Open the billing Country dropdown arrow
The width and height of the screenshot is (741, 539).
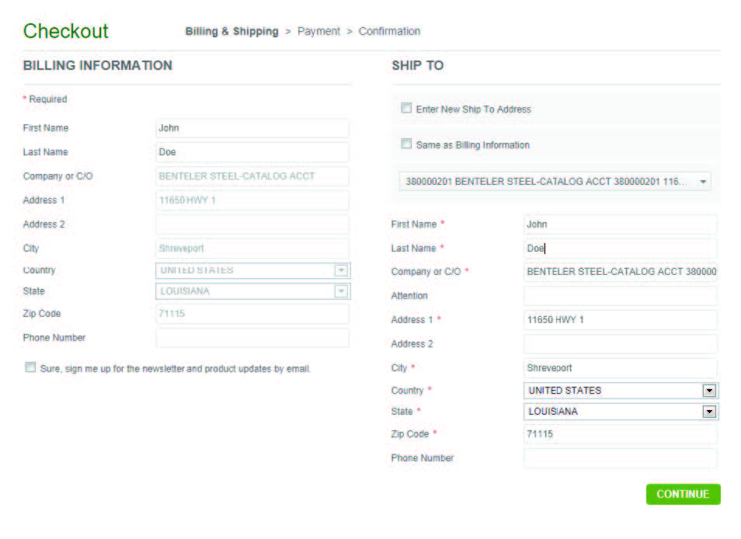(340, 270)
